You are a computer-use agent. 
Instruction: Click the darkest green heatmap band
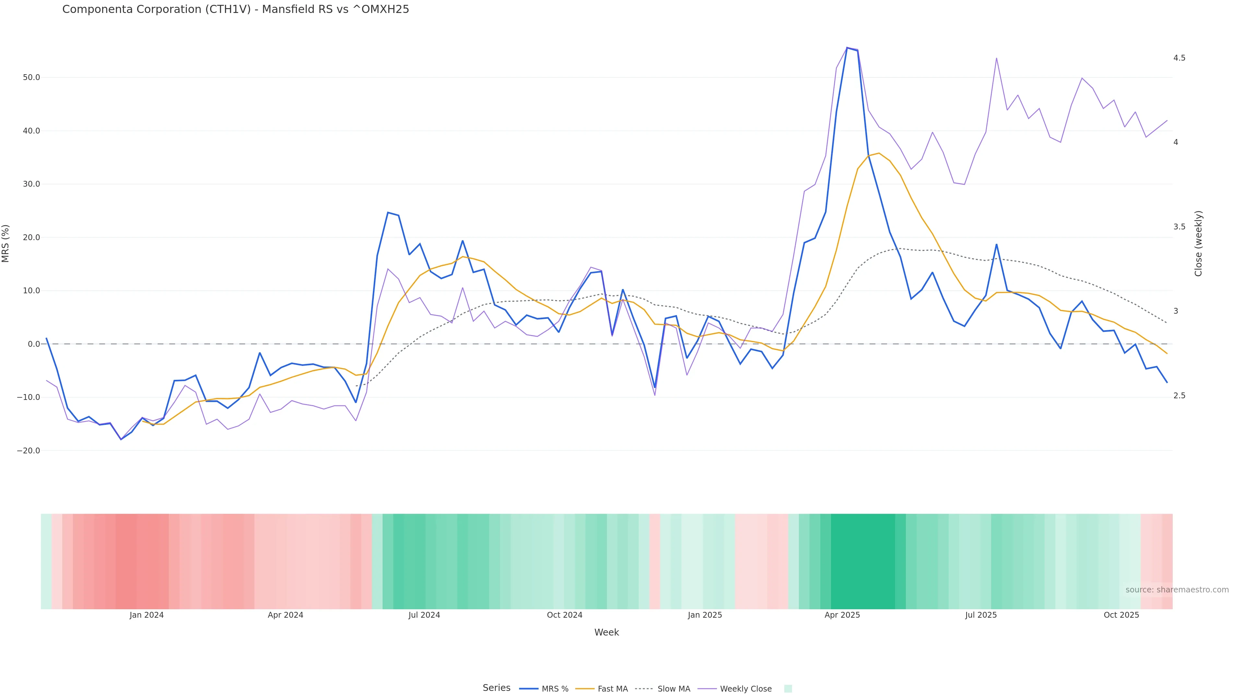[x=863, y=561]
